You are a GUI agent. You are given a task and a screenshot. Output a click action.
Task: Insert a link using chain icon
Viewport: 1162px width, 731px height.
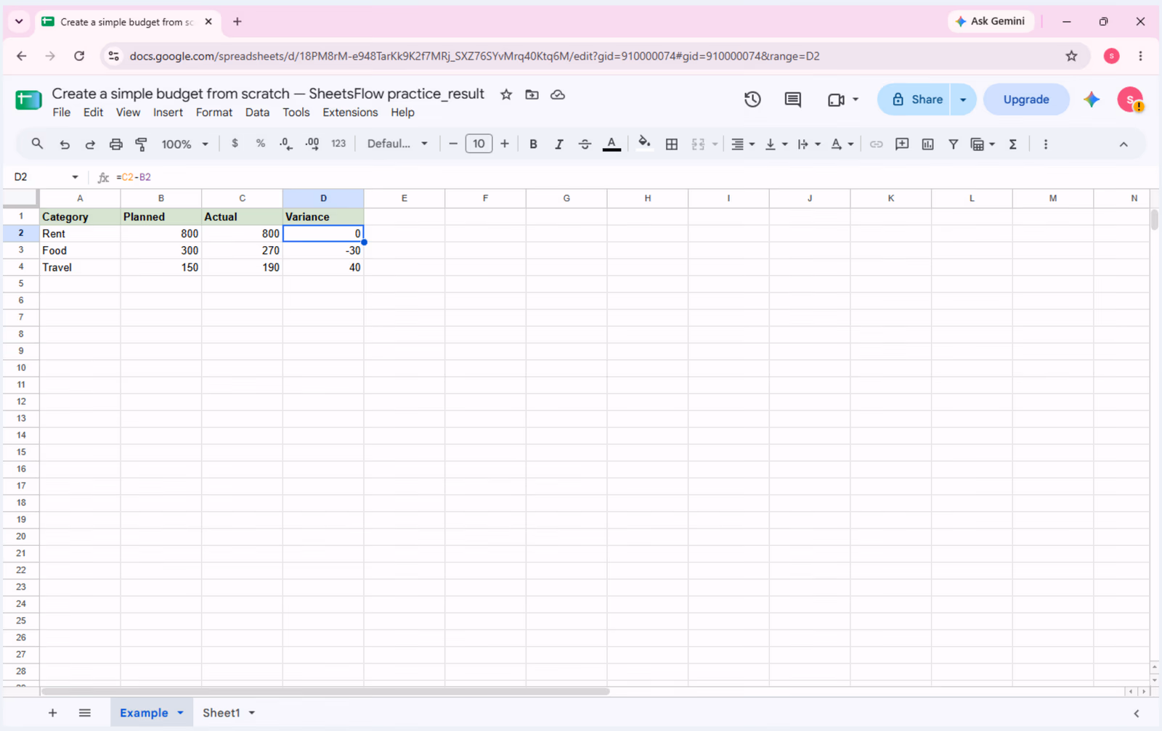point(877,144)
